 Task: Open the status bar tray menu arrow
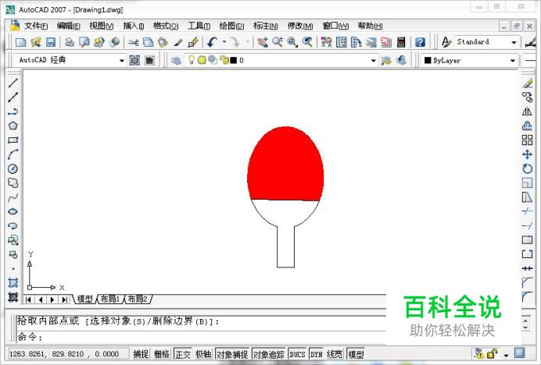click(x=506, y=355)
